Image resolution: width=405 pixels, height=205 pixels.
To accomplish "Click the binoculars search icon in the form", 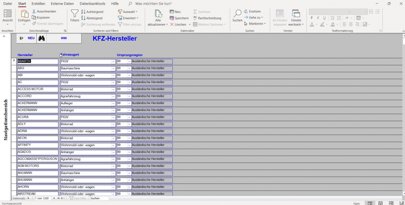I will coord(41,38).
